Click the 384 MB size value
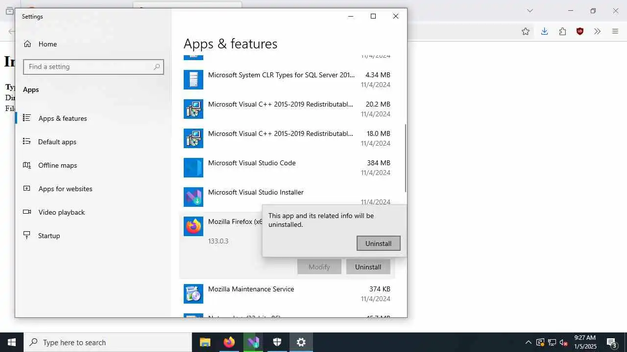Viewport: 627px width, 352px height. tap(379, 163)
